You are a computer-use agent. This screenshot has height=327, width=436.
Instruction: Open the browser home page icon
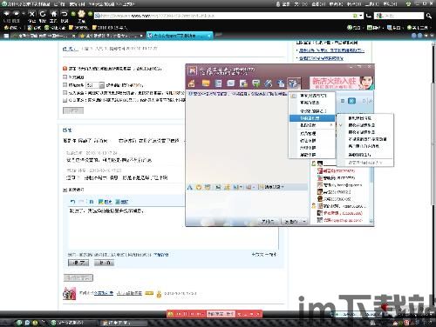[x=54, y=14]
